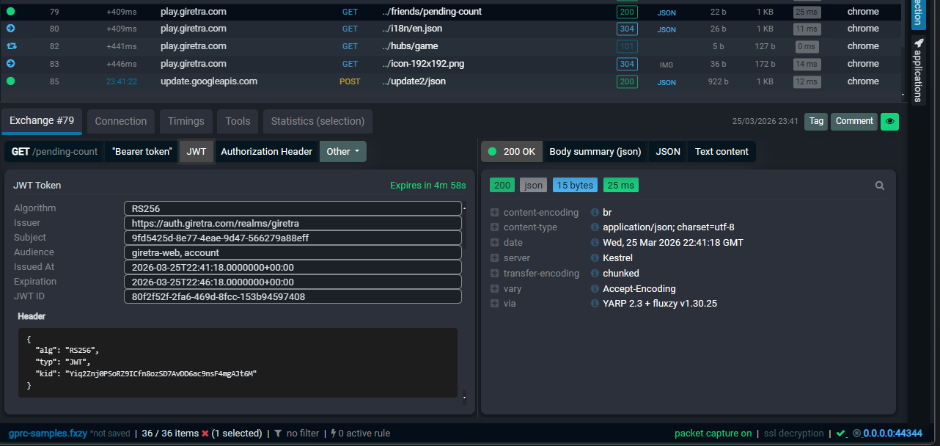The width and height of the screenshot is (940, 446).
Task: Toggle the green eye visibility button
Action: [889, 121]
